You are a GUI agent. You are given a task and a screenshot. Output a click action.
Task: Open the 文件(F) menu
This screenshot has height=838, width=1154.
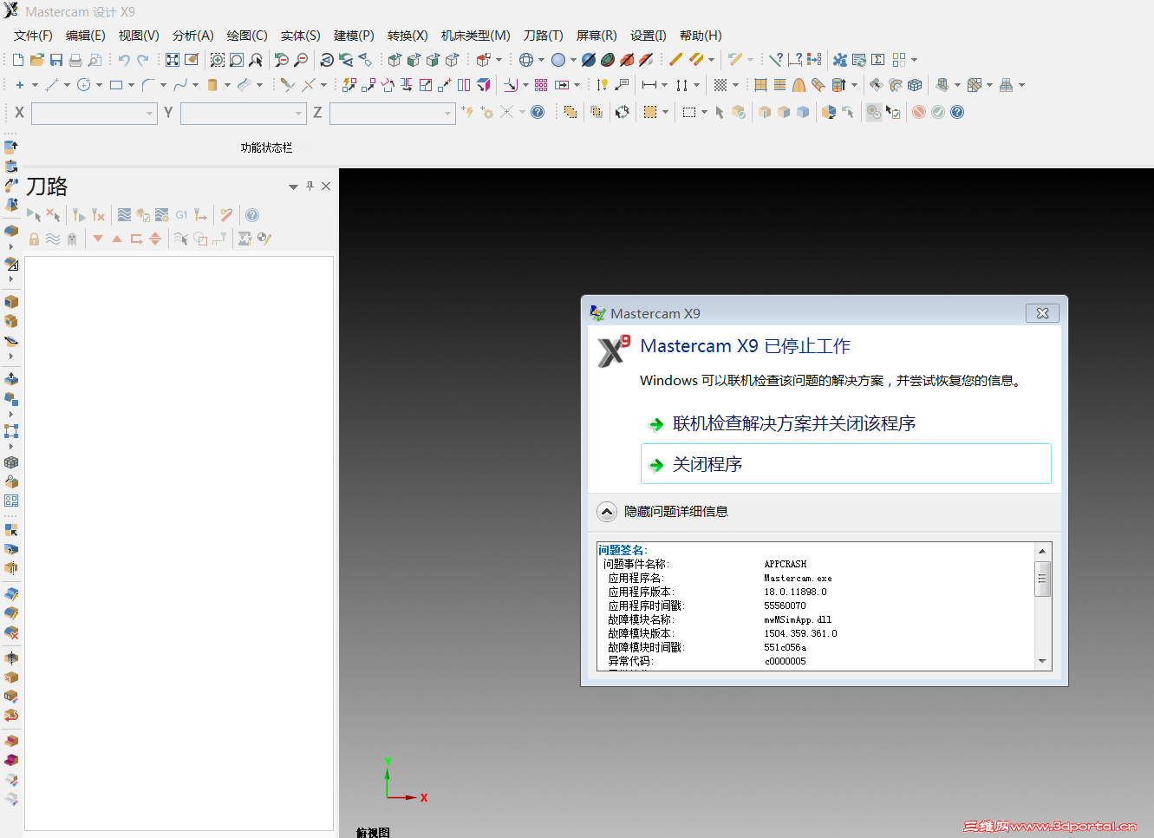[33, 36]
